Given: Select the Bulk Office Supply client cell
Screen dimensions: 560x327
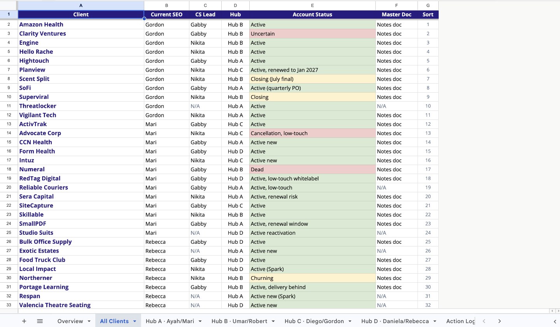Looking at the screenshot, I should pos(81,242).
